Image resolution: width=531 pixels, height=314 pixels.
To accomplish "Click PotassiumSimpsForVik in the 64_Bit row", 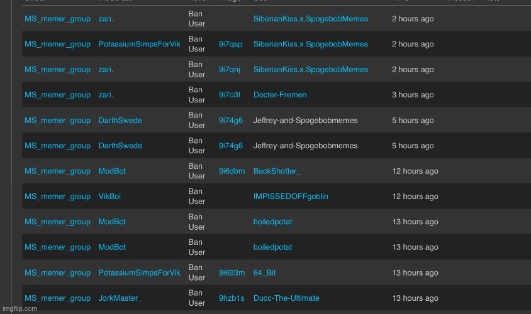I will pos(139,273).
